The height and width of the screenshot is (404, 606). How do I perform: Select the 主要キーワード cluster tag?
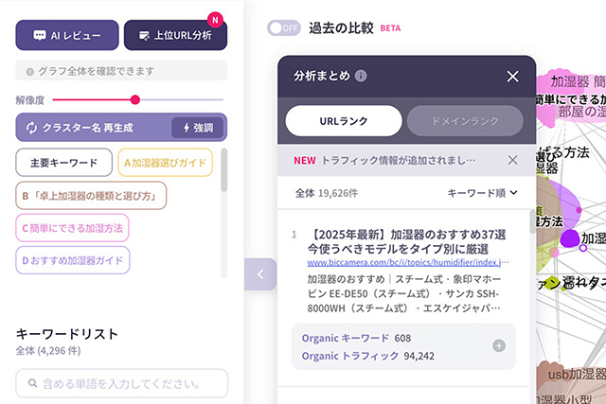tap(63, 163)
